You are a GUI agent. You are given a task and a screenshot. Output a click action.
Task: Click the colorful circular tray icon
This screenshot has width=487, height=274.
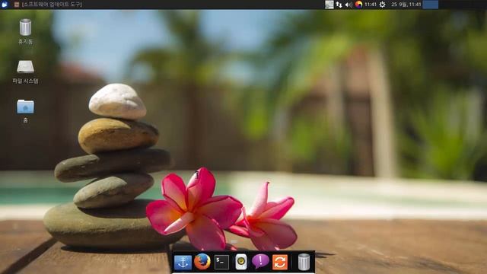[x=358, y=5]
